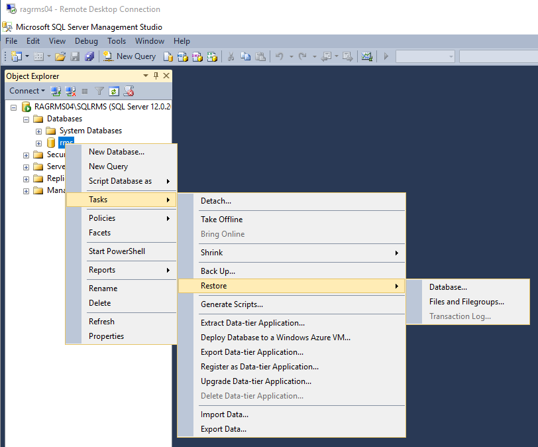Open the Tools menu
Viewport: 538px width, 447px height.
(x=117, y=41)
